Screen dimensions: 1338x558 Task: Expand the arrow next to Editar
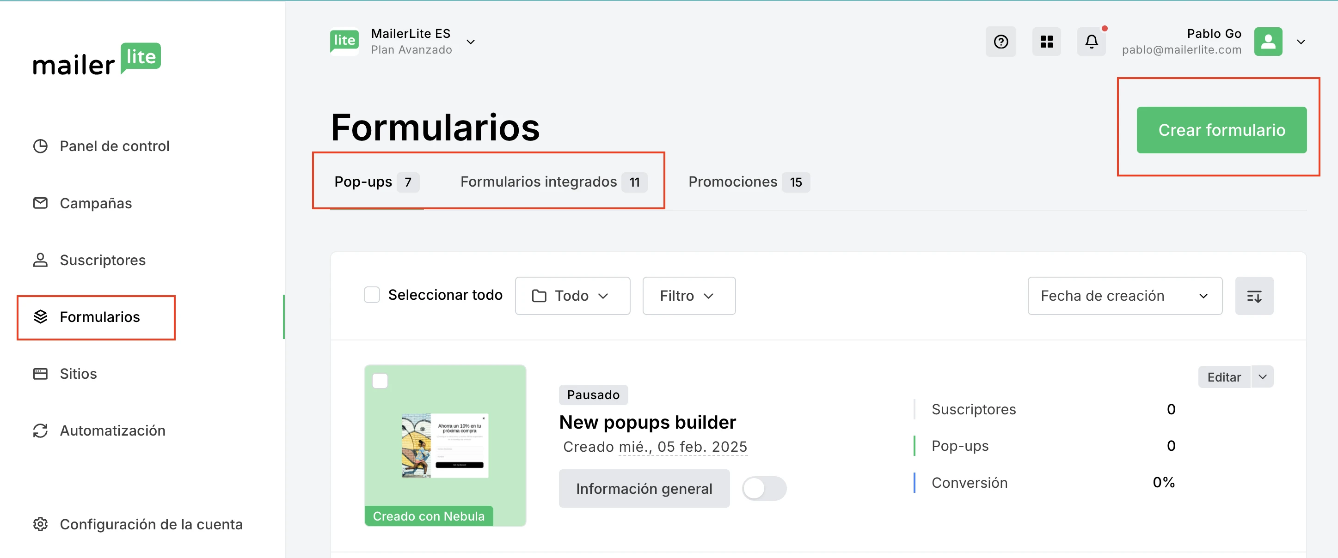1262,377
